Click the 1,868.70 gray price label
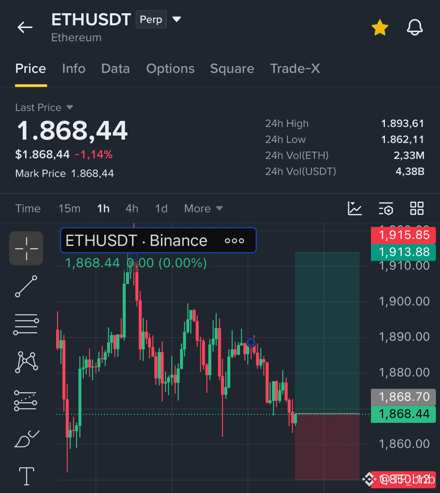Image resolution: width=440 pixels, height=493 pixels. click(x=403, y=397)
